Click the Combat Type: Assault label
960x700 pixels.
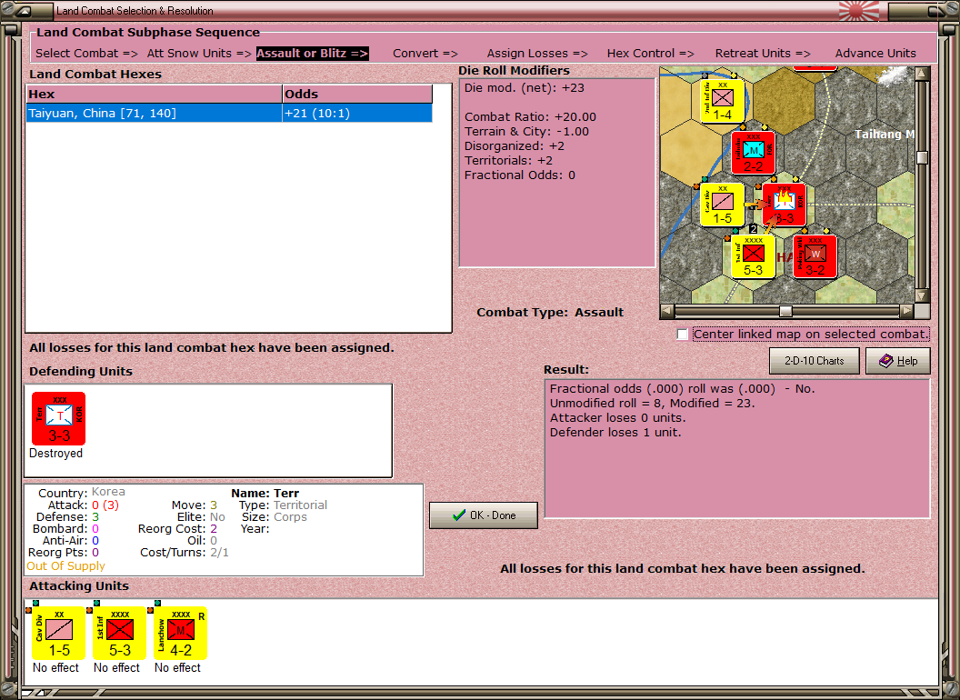click(550, 313)
